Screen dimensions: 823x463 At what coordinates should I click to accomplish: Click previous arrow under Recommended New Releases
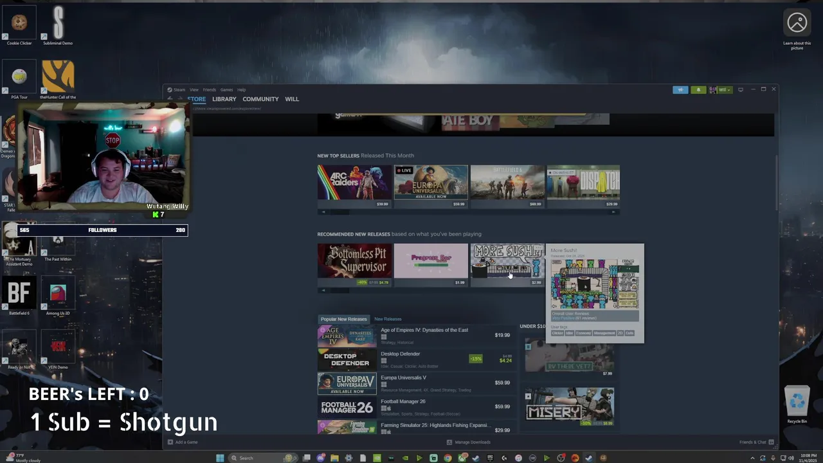(323, 290)
